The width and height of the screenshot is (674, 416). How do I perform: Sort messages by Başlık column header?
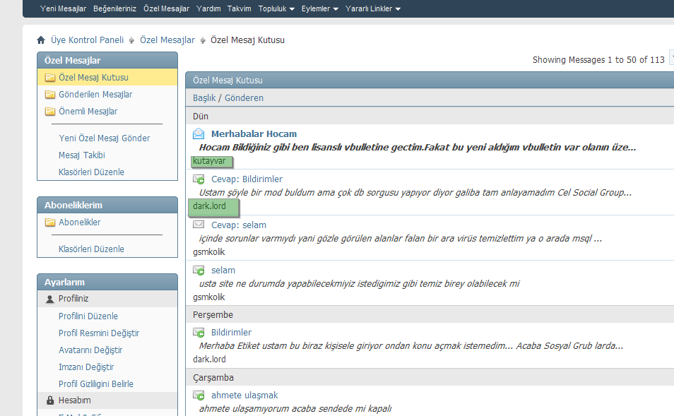click(x=204, y=98)
